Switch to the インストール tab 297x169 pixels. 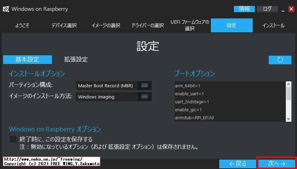point(273,25)
